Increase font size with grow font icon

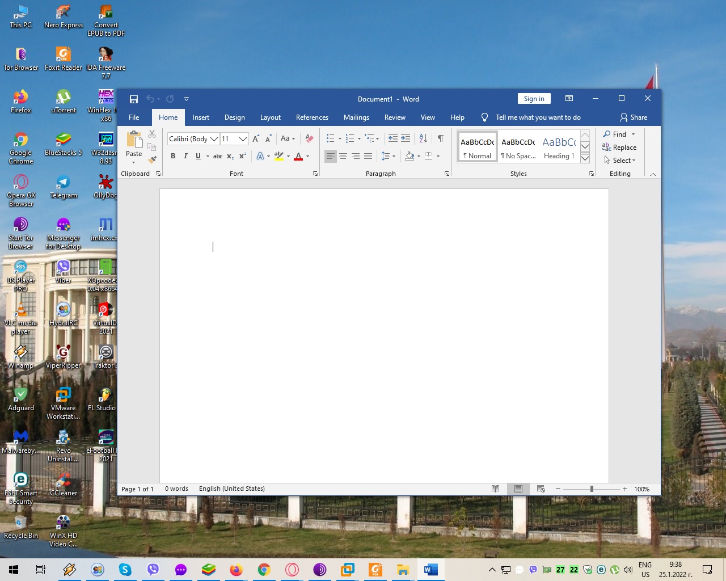click(256, 139)
